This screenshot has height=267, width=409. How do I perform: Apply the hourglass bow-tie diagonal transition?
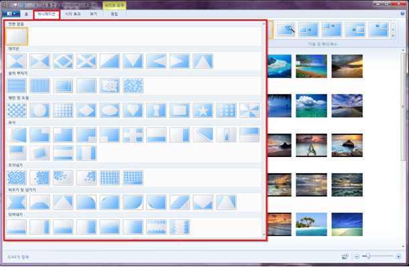(17, 61)
